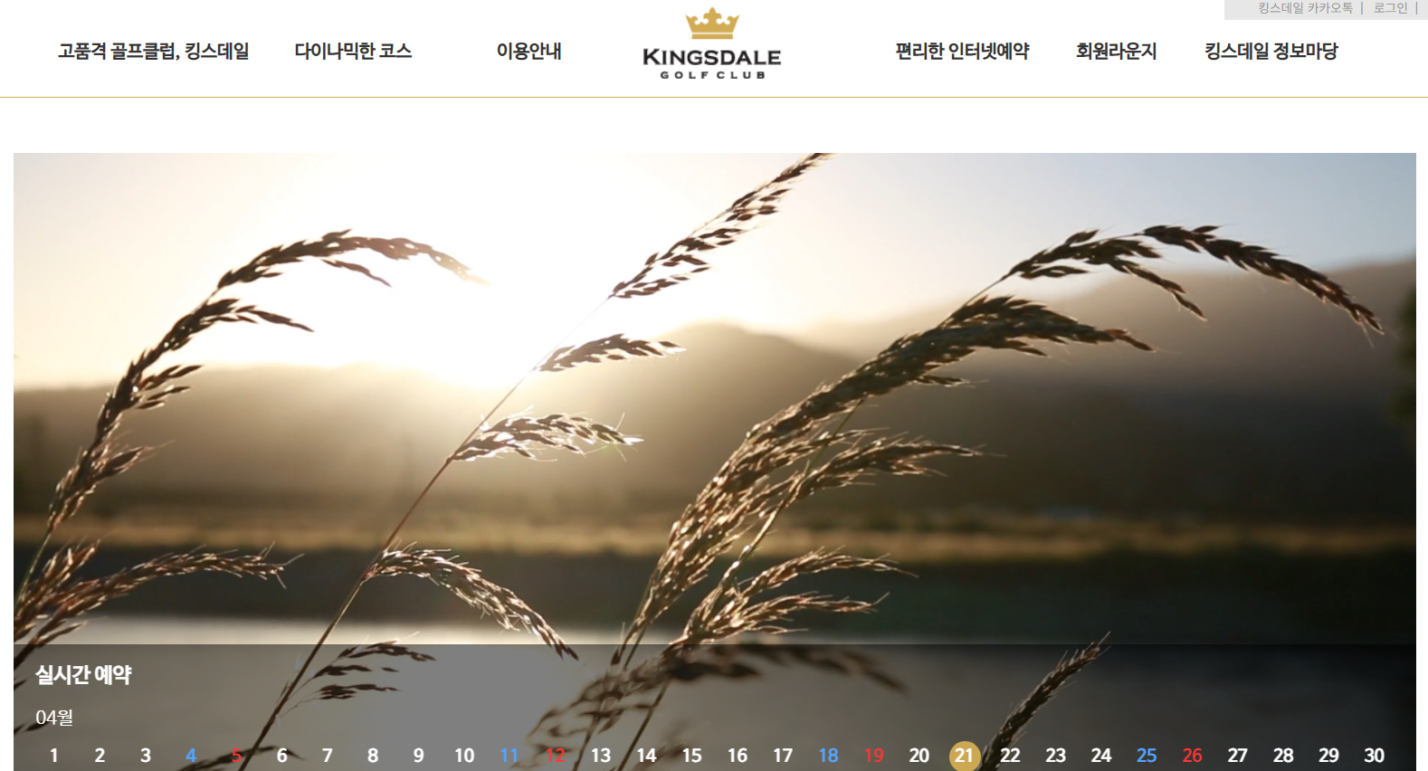Select date 15 in the reservation calendar

pyautogui.click(x=691, y=756)
